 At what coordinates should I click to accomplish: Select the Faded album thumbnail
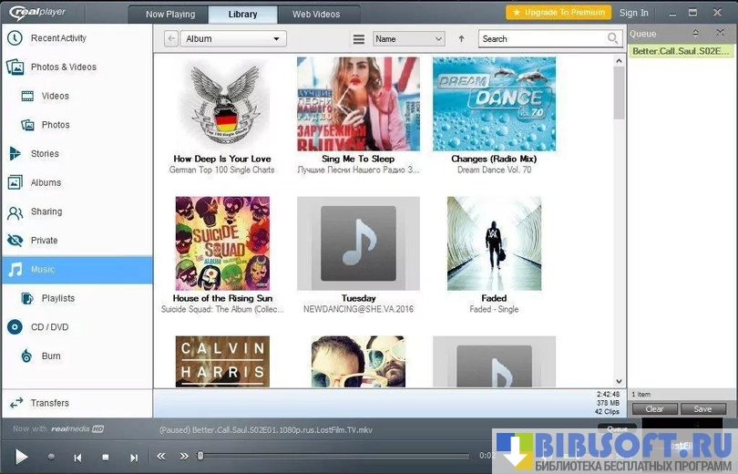pos(494,243)
